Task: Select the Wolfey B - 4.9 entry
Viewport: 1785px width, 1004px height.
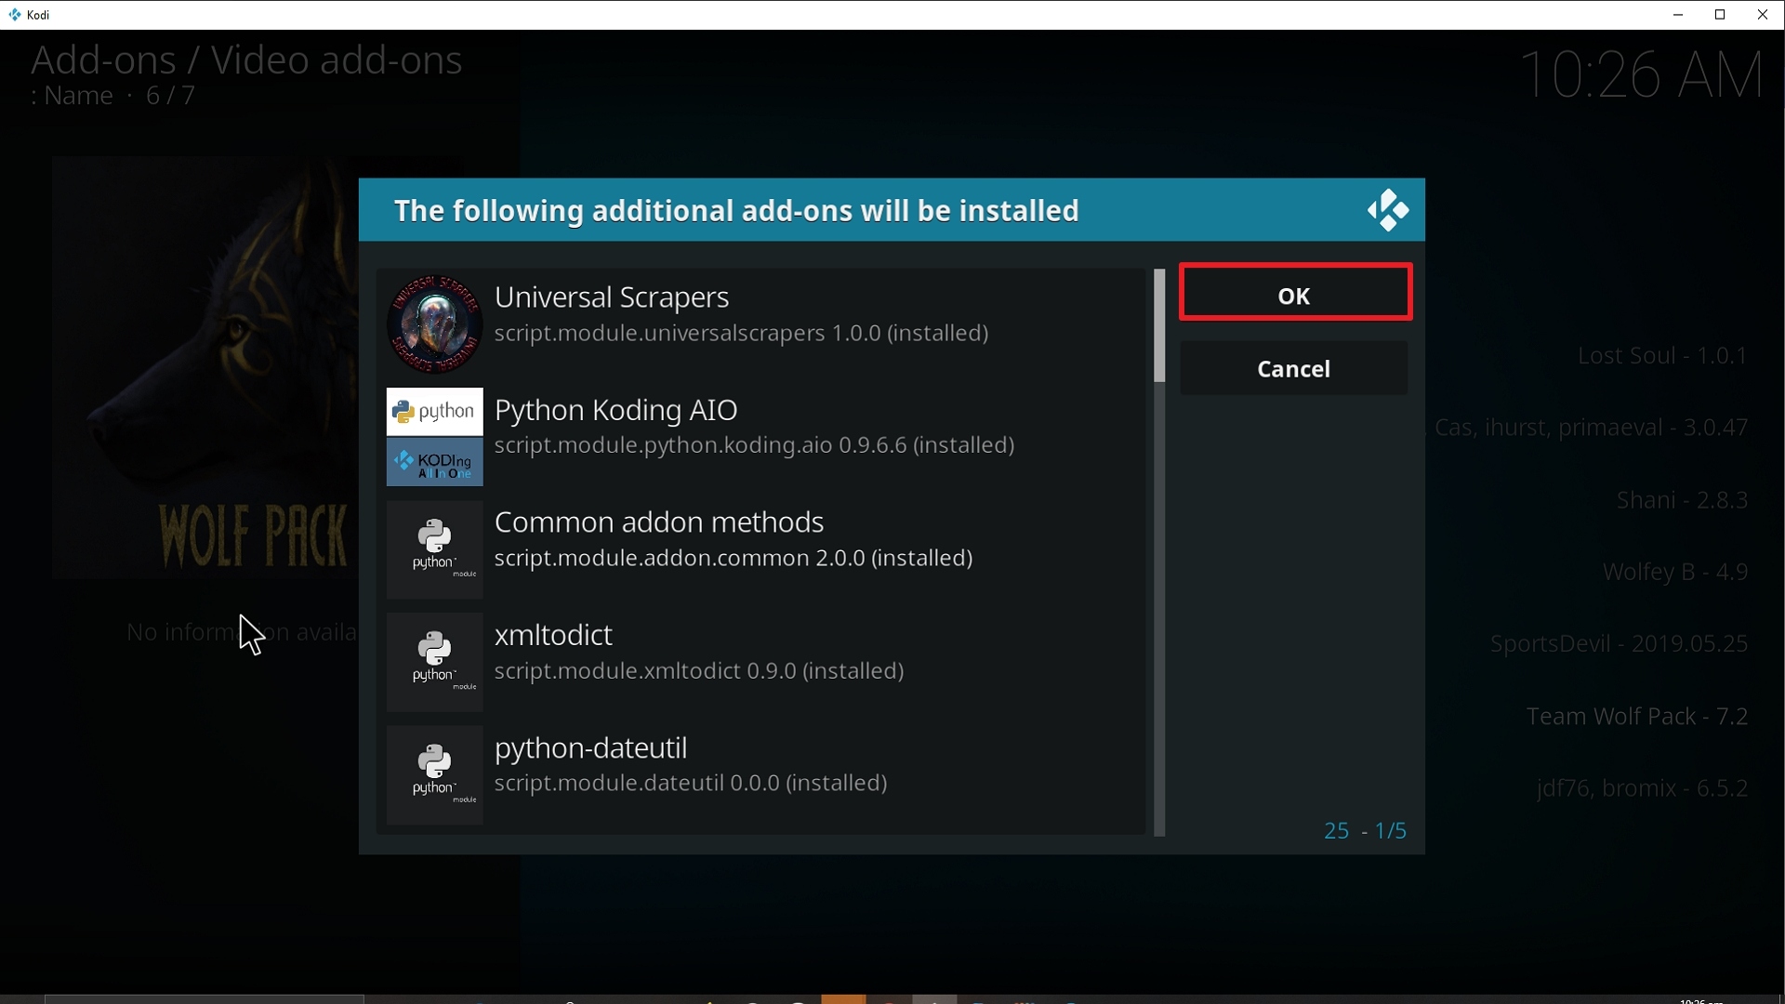Action: click(1675, 573)
